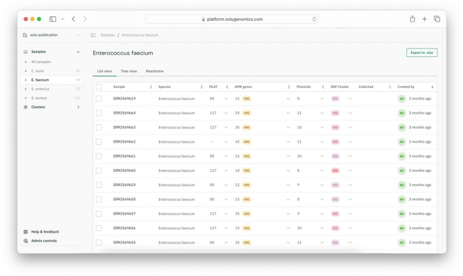Expand MLST details for ERR3569619
This screenshot has height=276, width=463.
(x=226, y=99)
